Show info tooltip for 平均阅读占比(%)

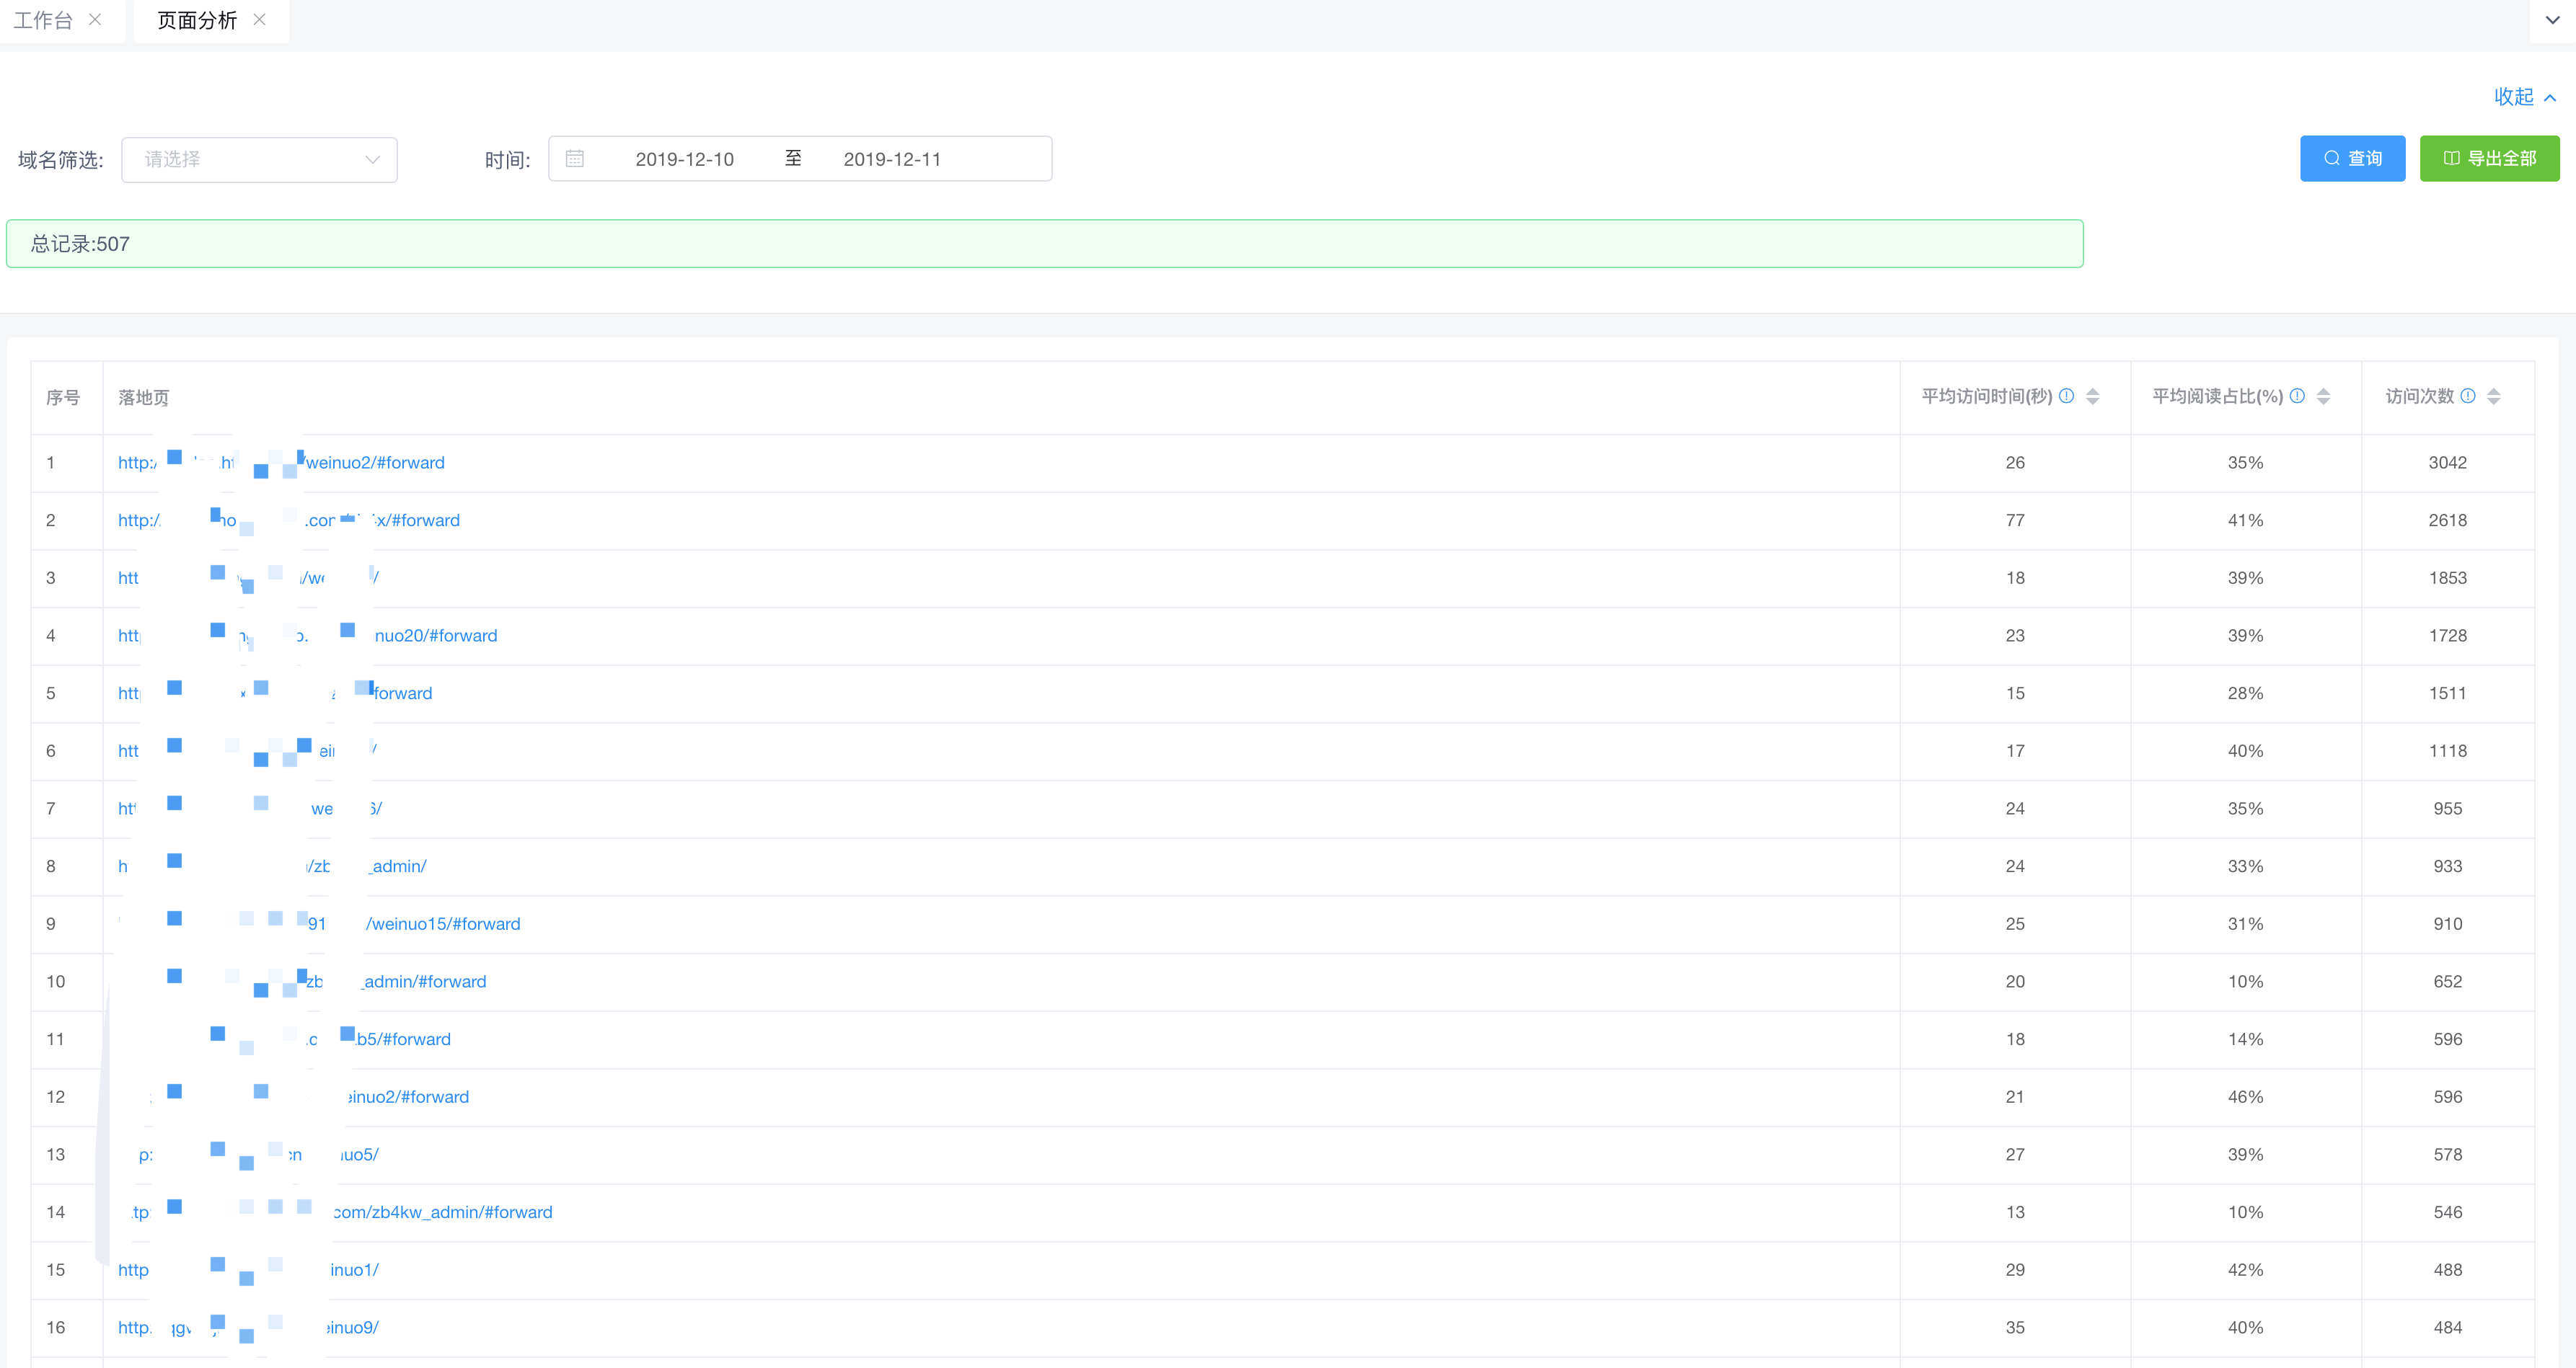point(2297,396)
